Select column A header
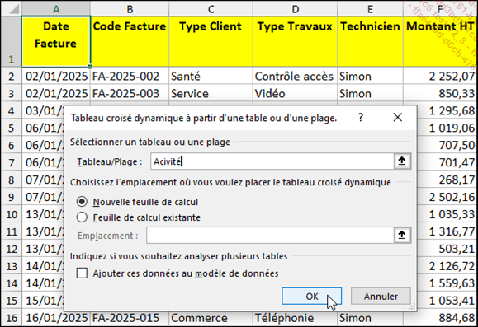478x327 pixels. (56, 8)
